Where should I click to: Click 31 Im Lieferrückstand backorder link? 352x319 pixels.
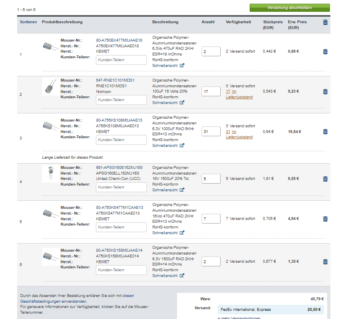coord(239,134)
